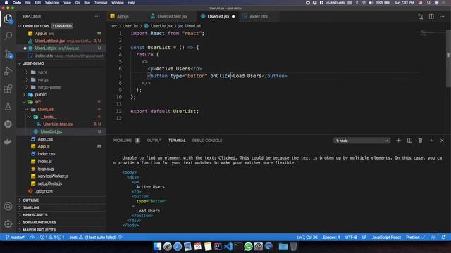Screen dimensions: 451x253
Task: Close the terminal panel
Action: click(x=442, y=141)
